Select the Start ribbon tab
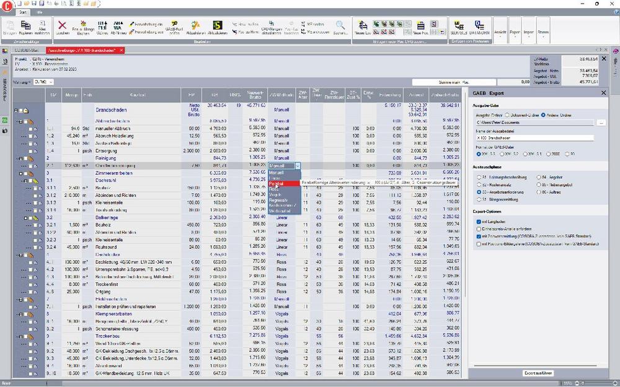This screenshot has width=620, height=387. [23, 12]
